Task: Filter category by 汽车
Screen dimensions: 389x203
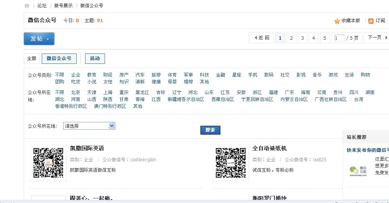Action: [140, 75]
